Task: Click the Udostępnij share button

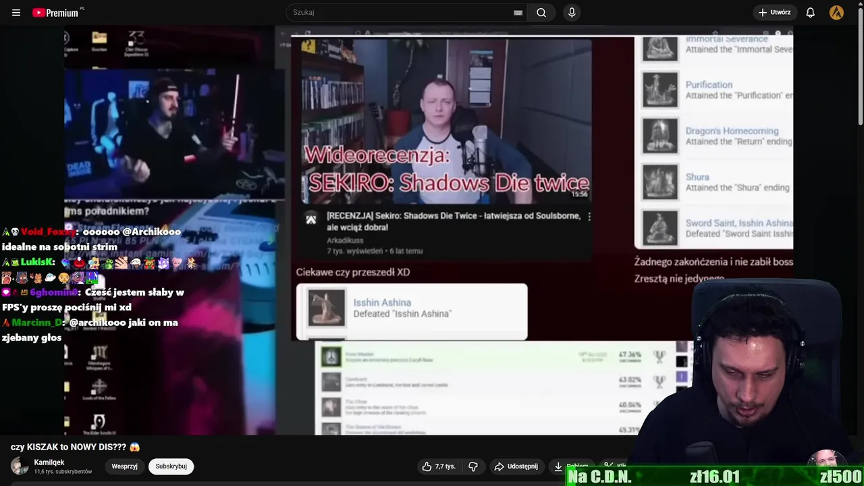Action: [x=516, y=466]
